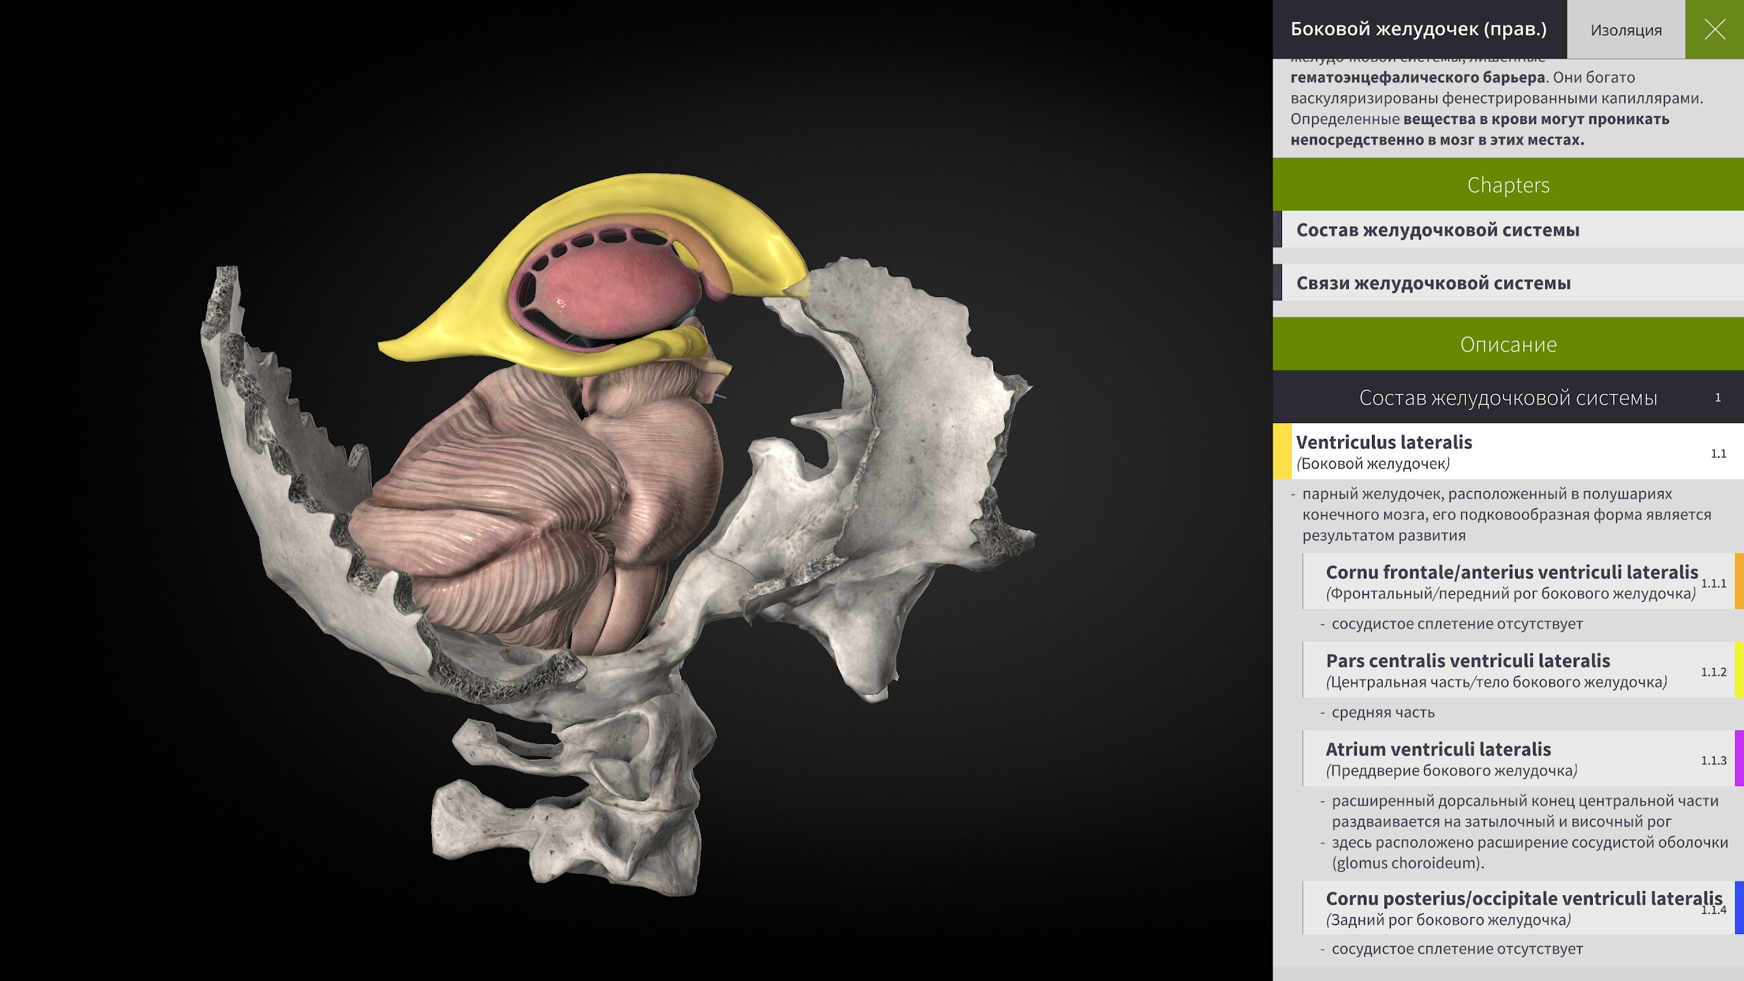Screen dimensions: 1744x981
Task: Click the yellow swatch beside Pars centralis
Action: (x=1739, y=670)
